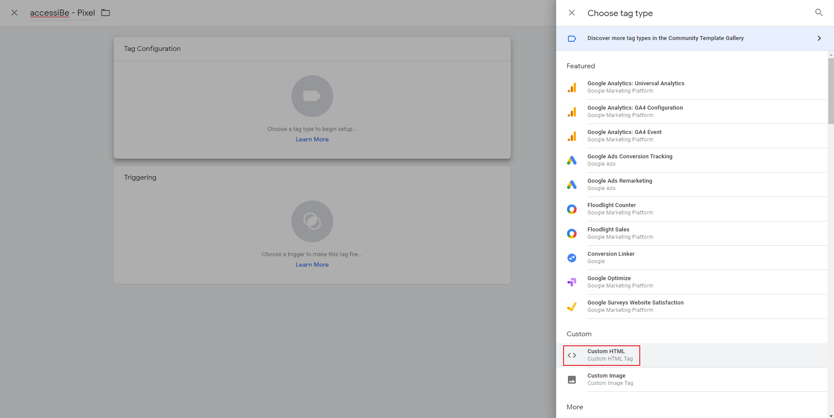Select the Google Analytics: GA4 Configuration icon
This screenshot has height=418, width=834.
pos(572,111)
